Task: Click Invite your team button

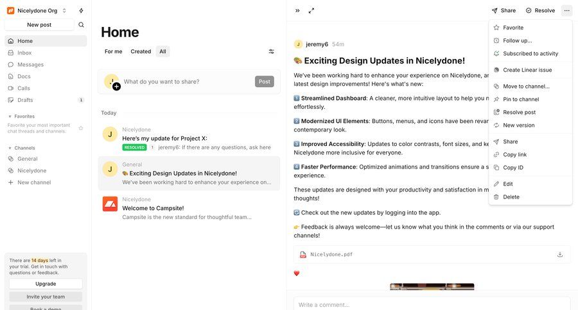Action: tap(46, 297)
